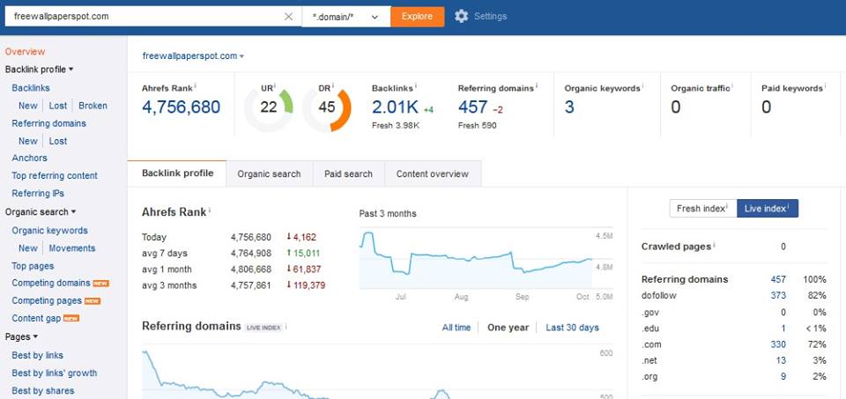Select the Live index toggle
The height and width of the screenshot is (399, 846).
pos(767,208)
